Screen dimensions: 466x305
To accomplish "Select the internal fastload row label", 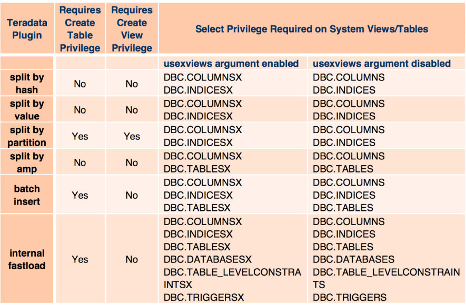I will pyautogui.click(x=27, y=259).
